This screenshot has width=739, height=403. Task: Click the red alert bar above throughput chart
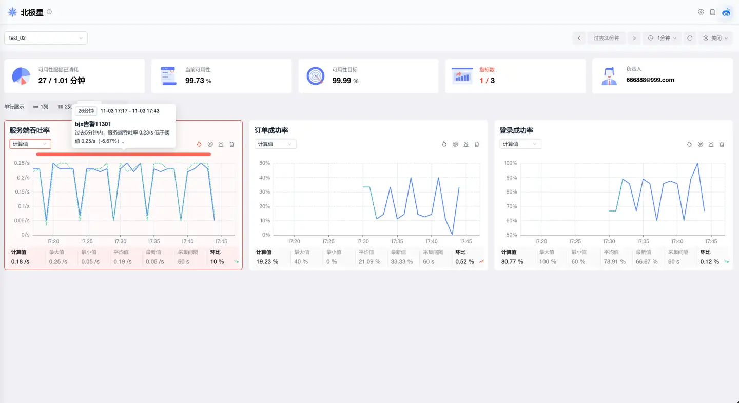pyautogui.click(x=123, y=154)
